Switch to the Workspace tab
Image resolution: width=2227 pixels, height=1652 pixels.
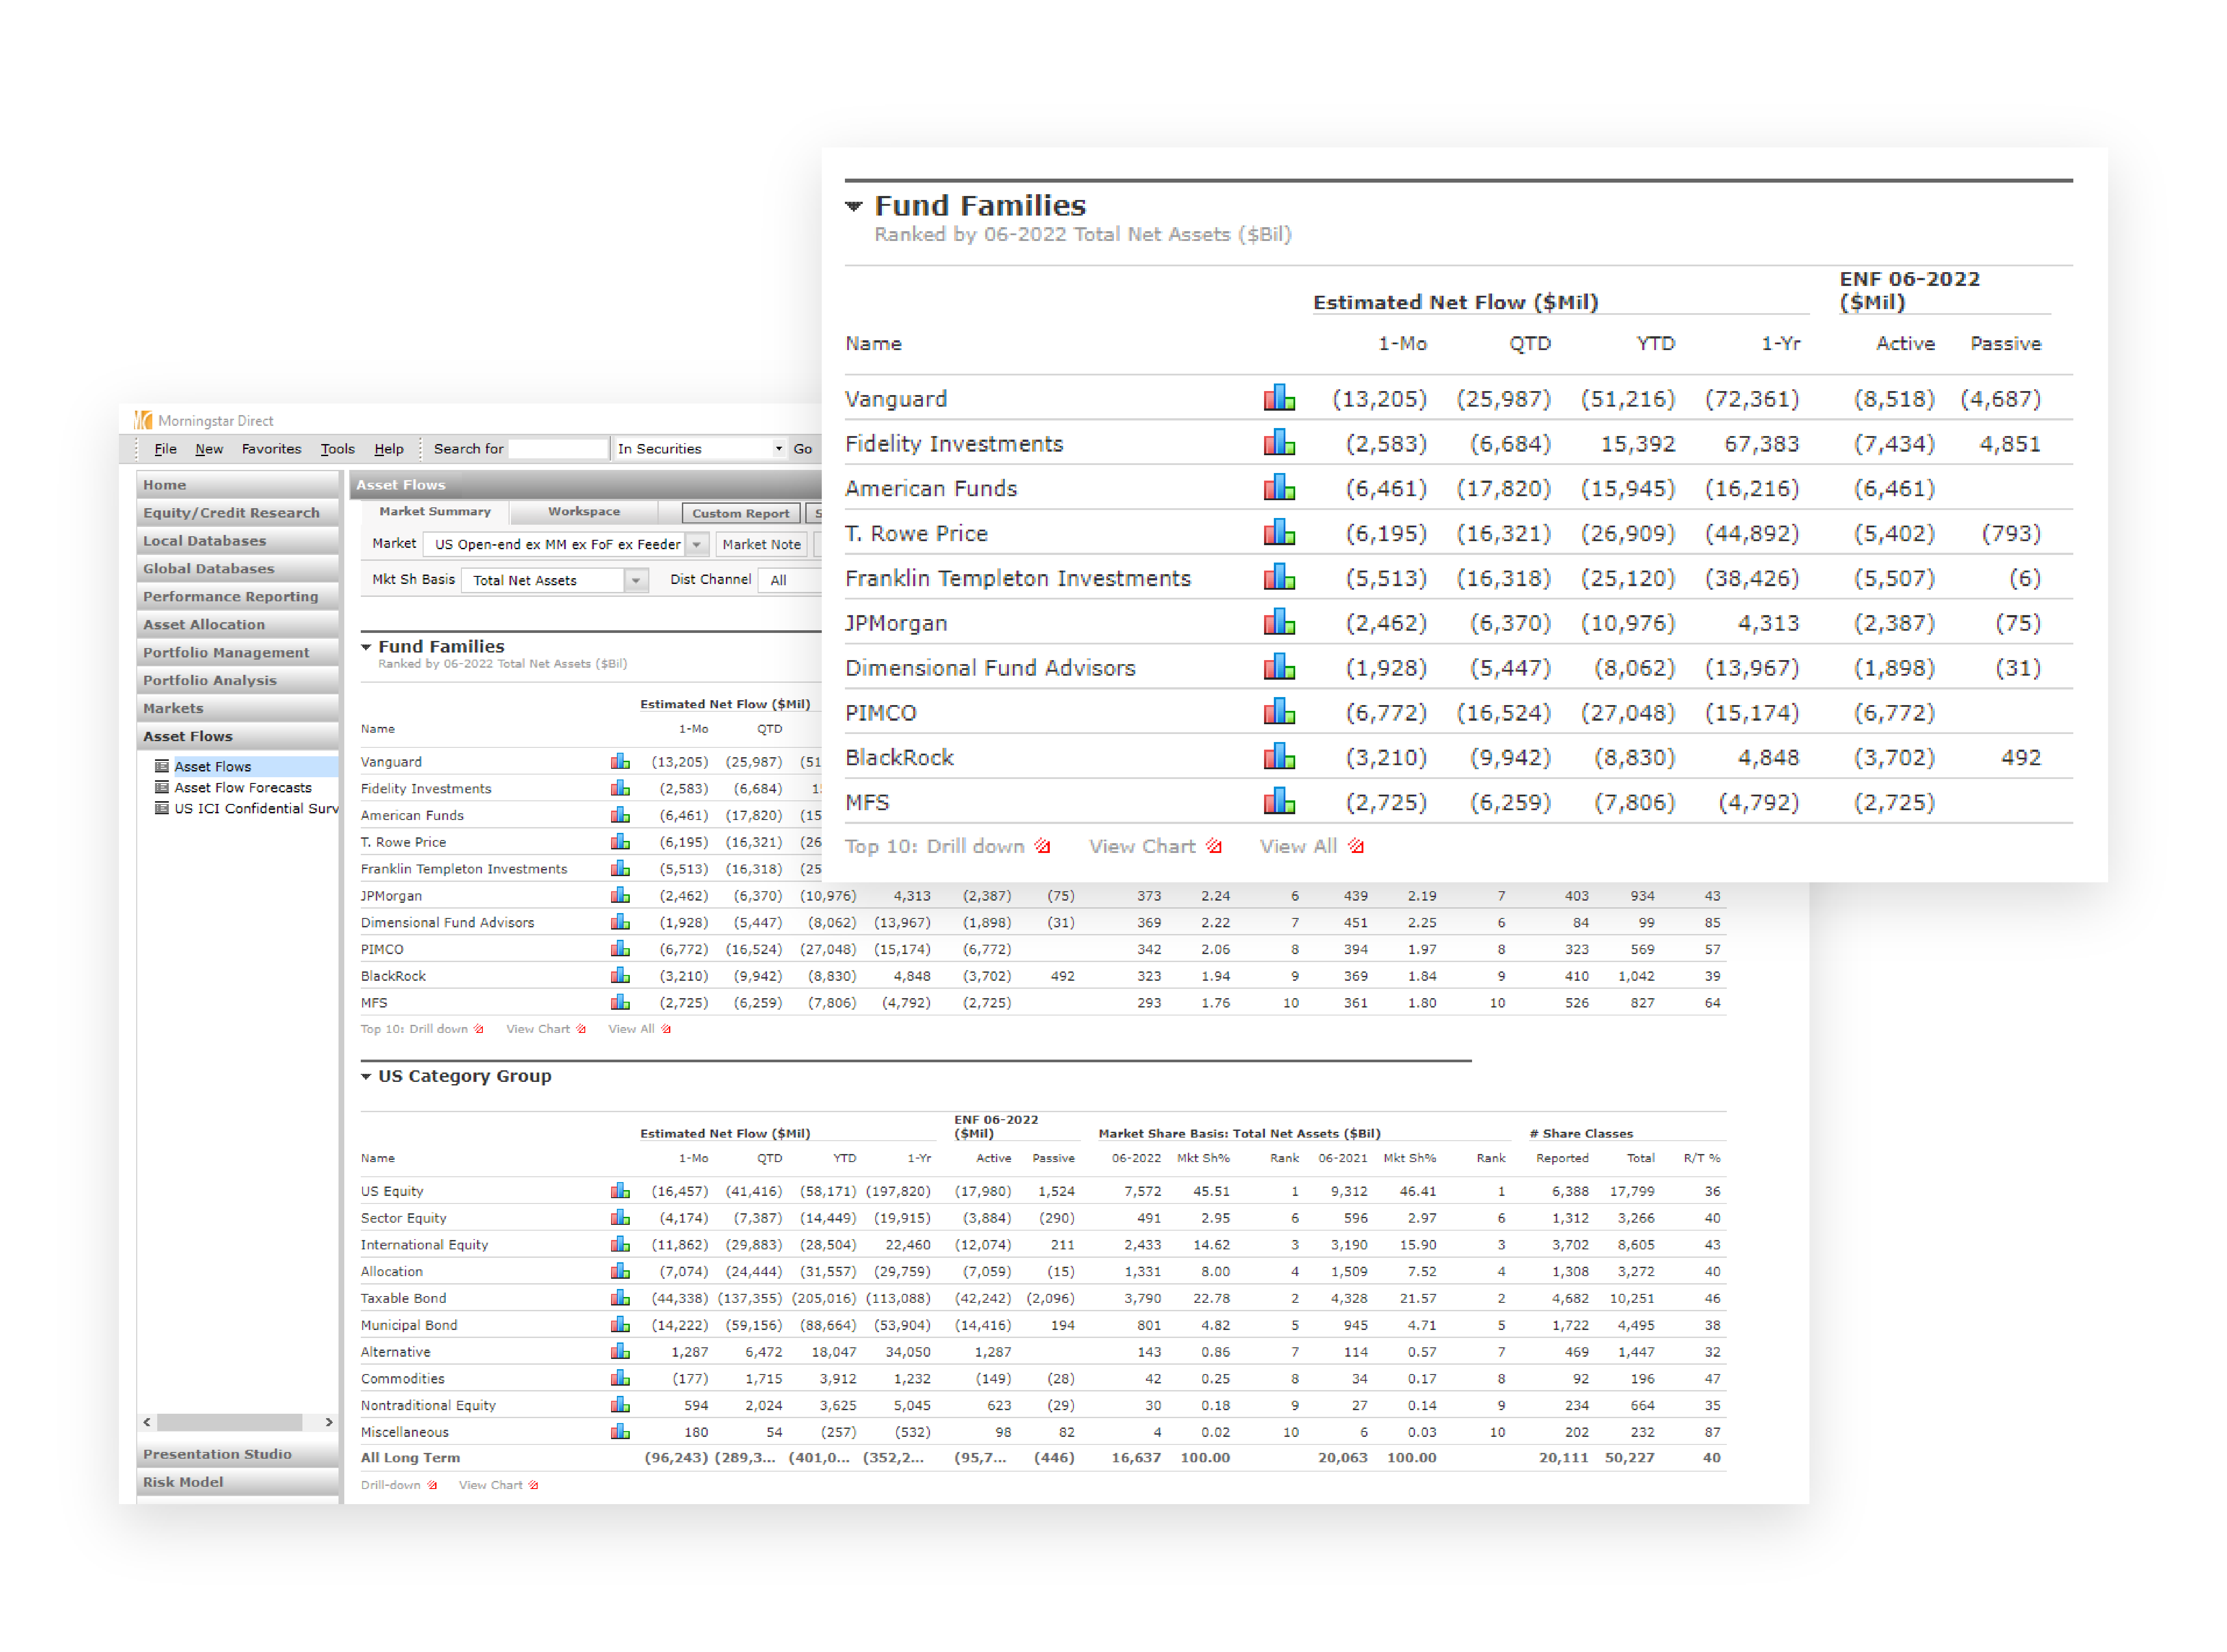click(583, 512)
